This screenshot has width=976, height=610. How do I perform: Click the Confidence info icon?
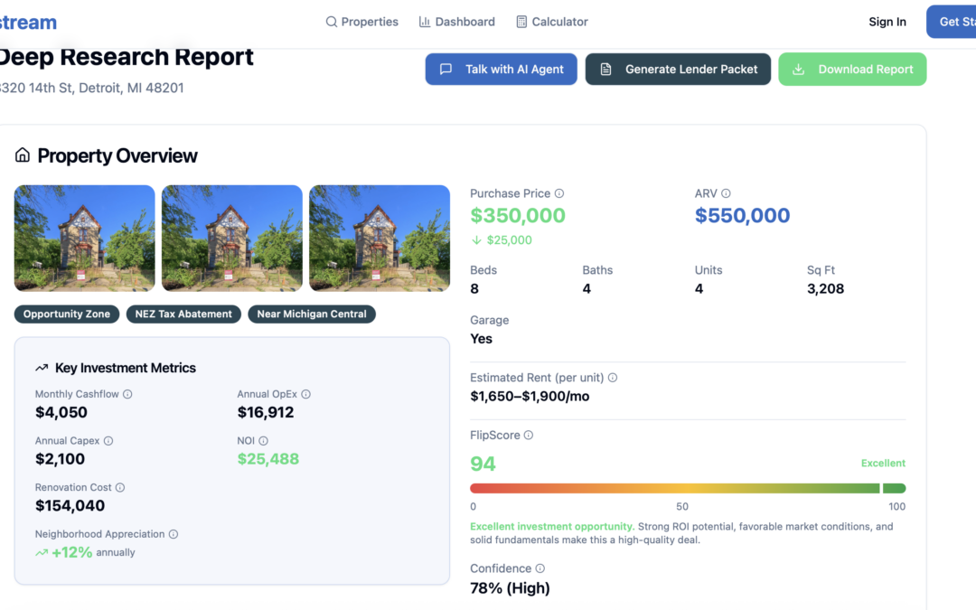coord(540,568)
